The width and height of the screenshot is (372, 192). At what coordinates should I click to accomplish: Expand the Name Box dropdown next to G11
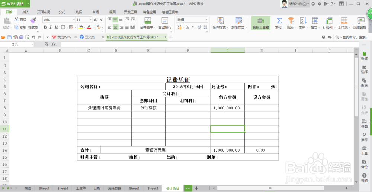point(32,44)
